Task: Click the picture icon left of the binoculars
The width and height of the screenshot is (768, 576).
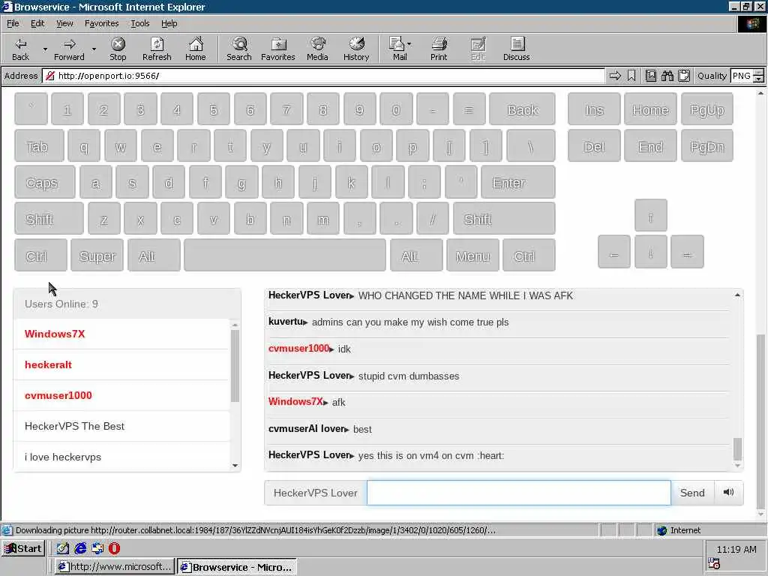Action: (x=650, y=76)
